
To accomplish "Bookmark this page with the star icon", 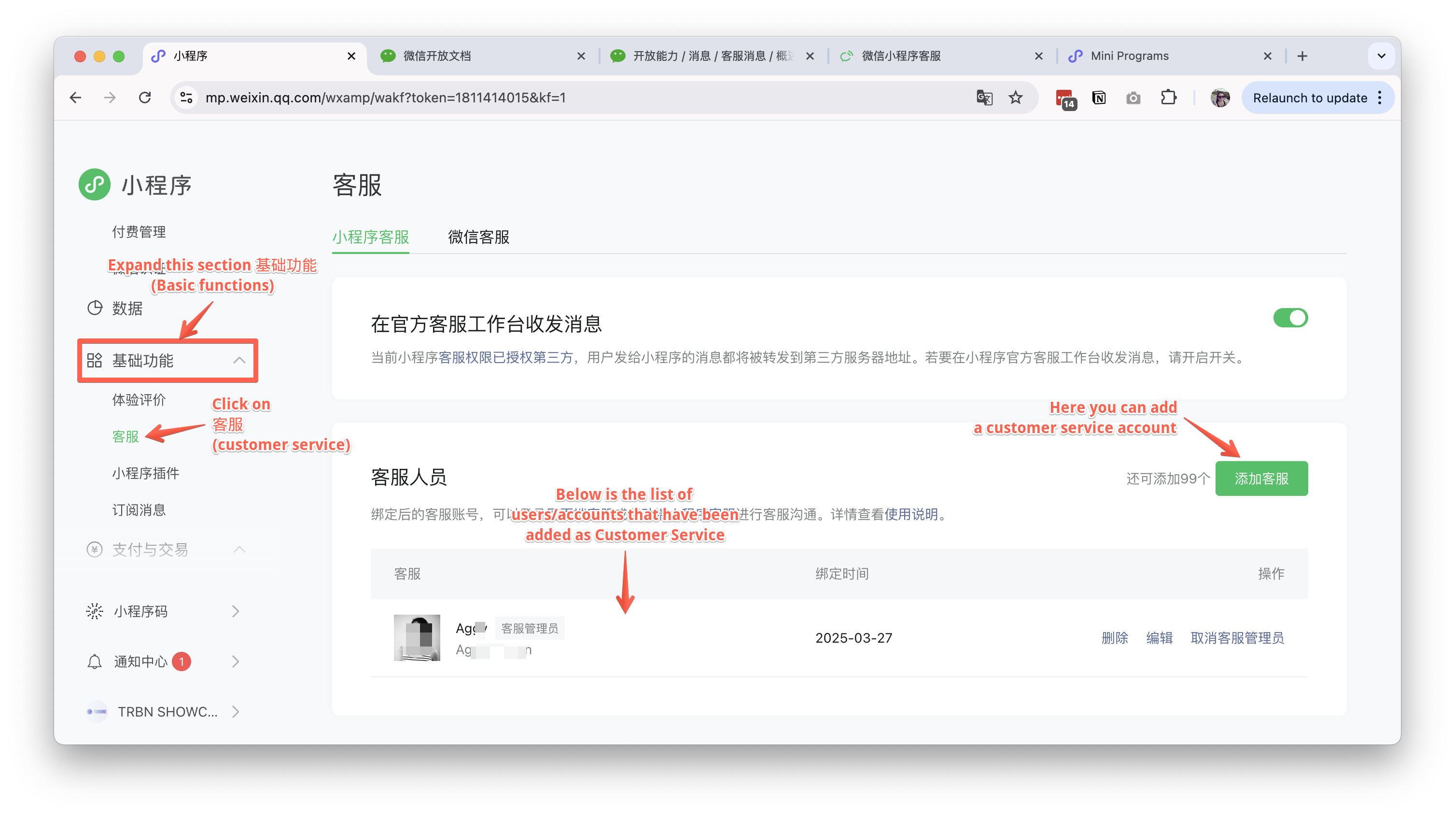I will (x=1016, y=98).
